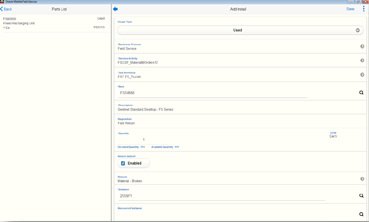Image resolution: width=369 pixels, height=222 pixels.
Task: Click the Sentinel Standard Desktop description
Action: [x=145, y=110]
